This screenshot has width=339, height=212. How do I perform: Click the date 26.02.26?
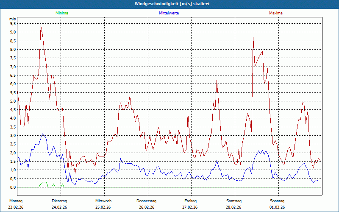(147, 207)
